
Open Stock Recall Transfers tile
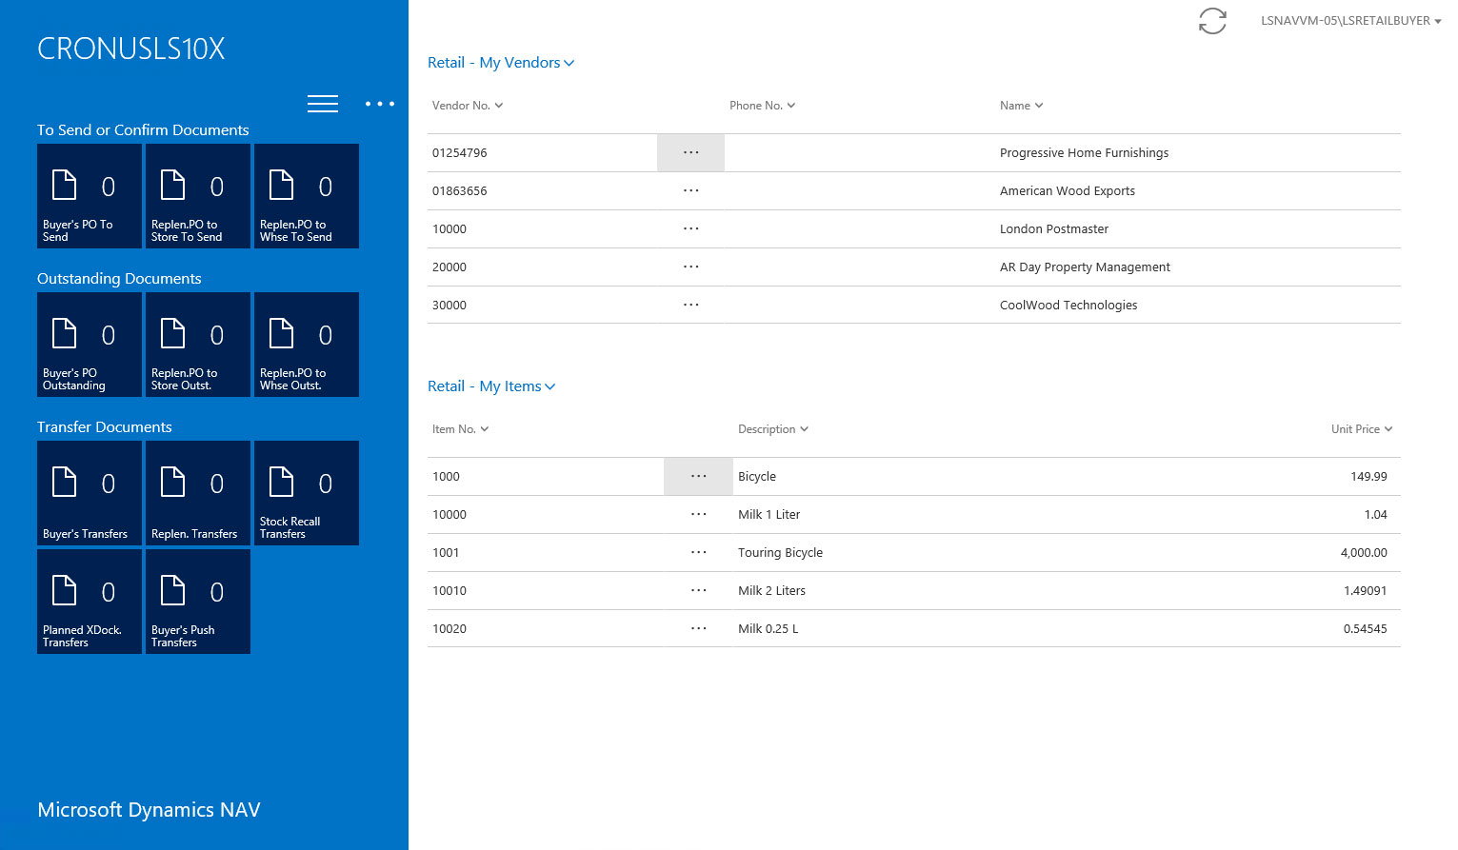pyautogui.click(x=307, y=493)
